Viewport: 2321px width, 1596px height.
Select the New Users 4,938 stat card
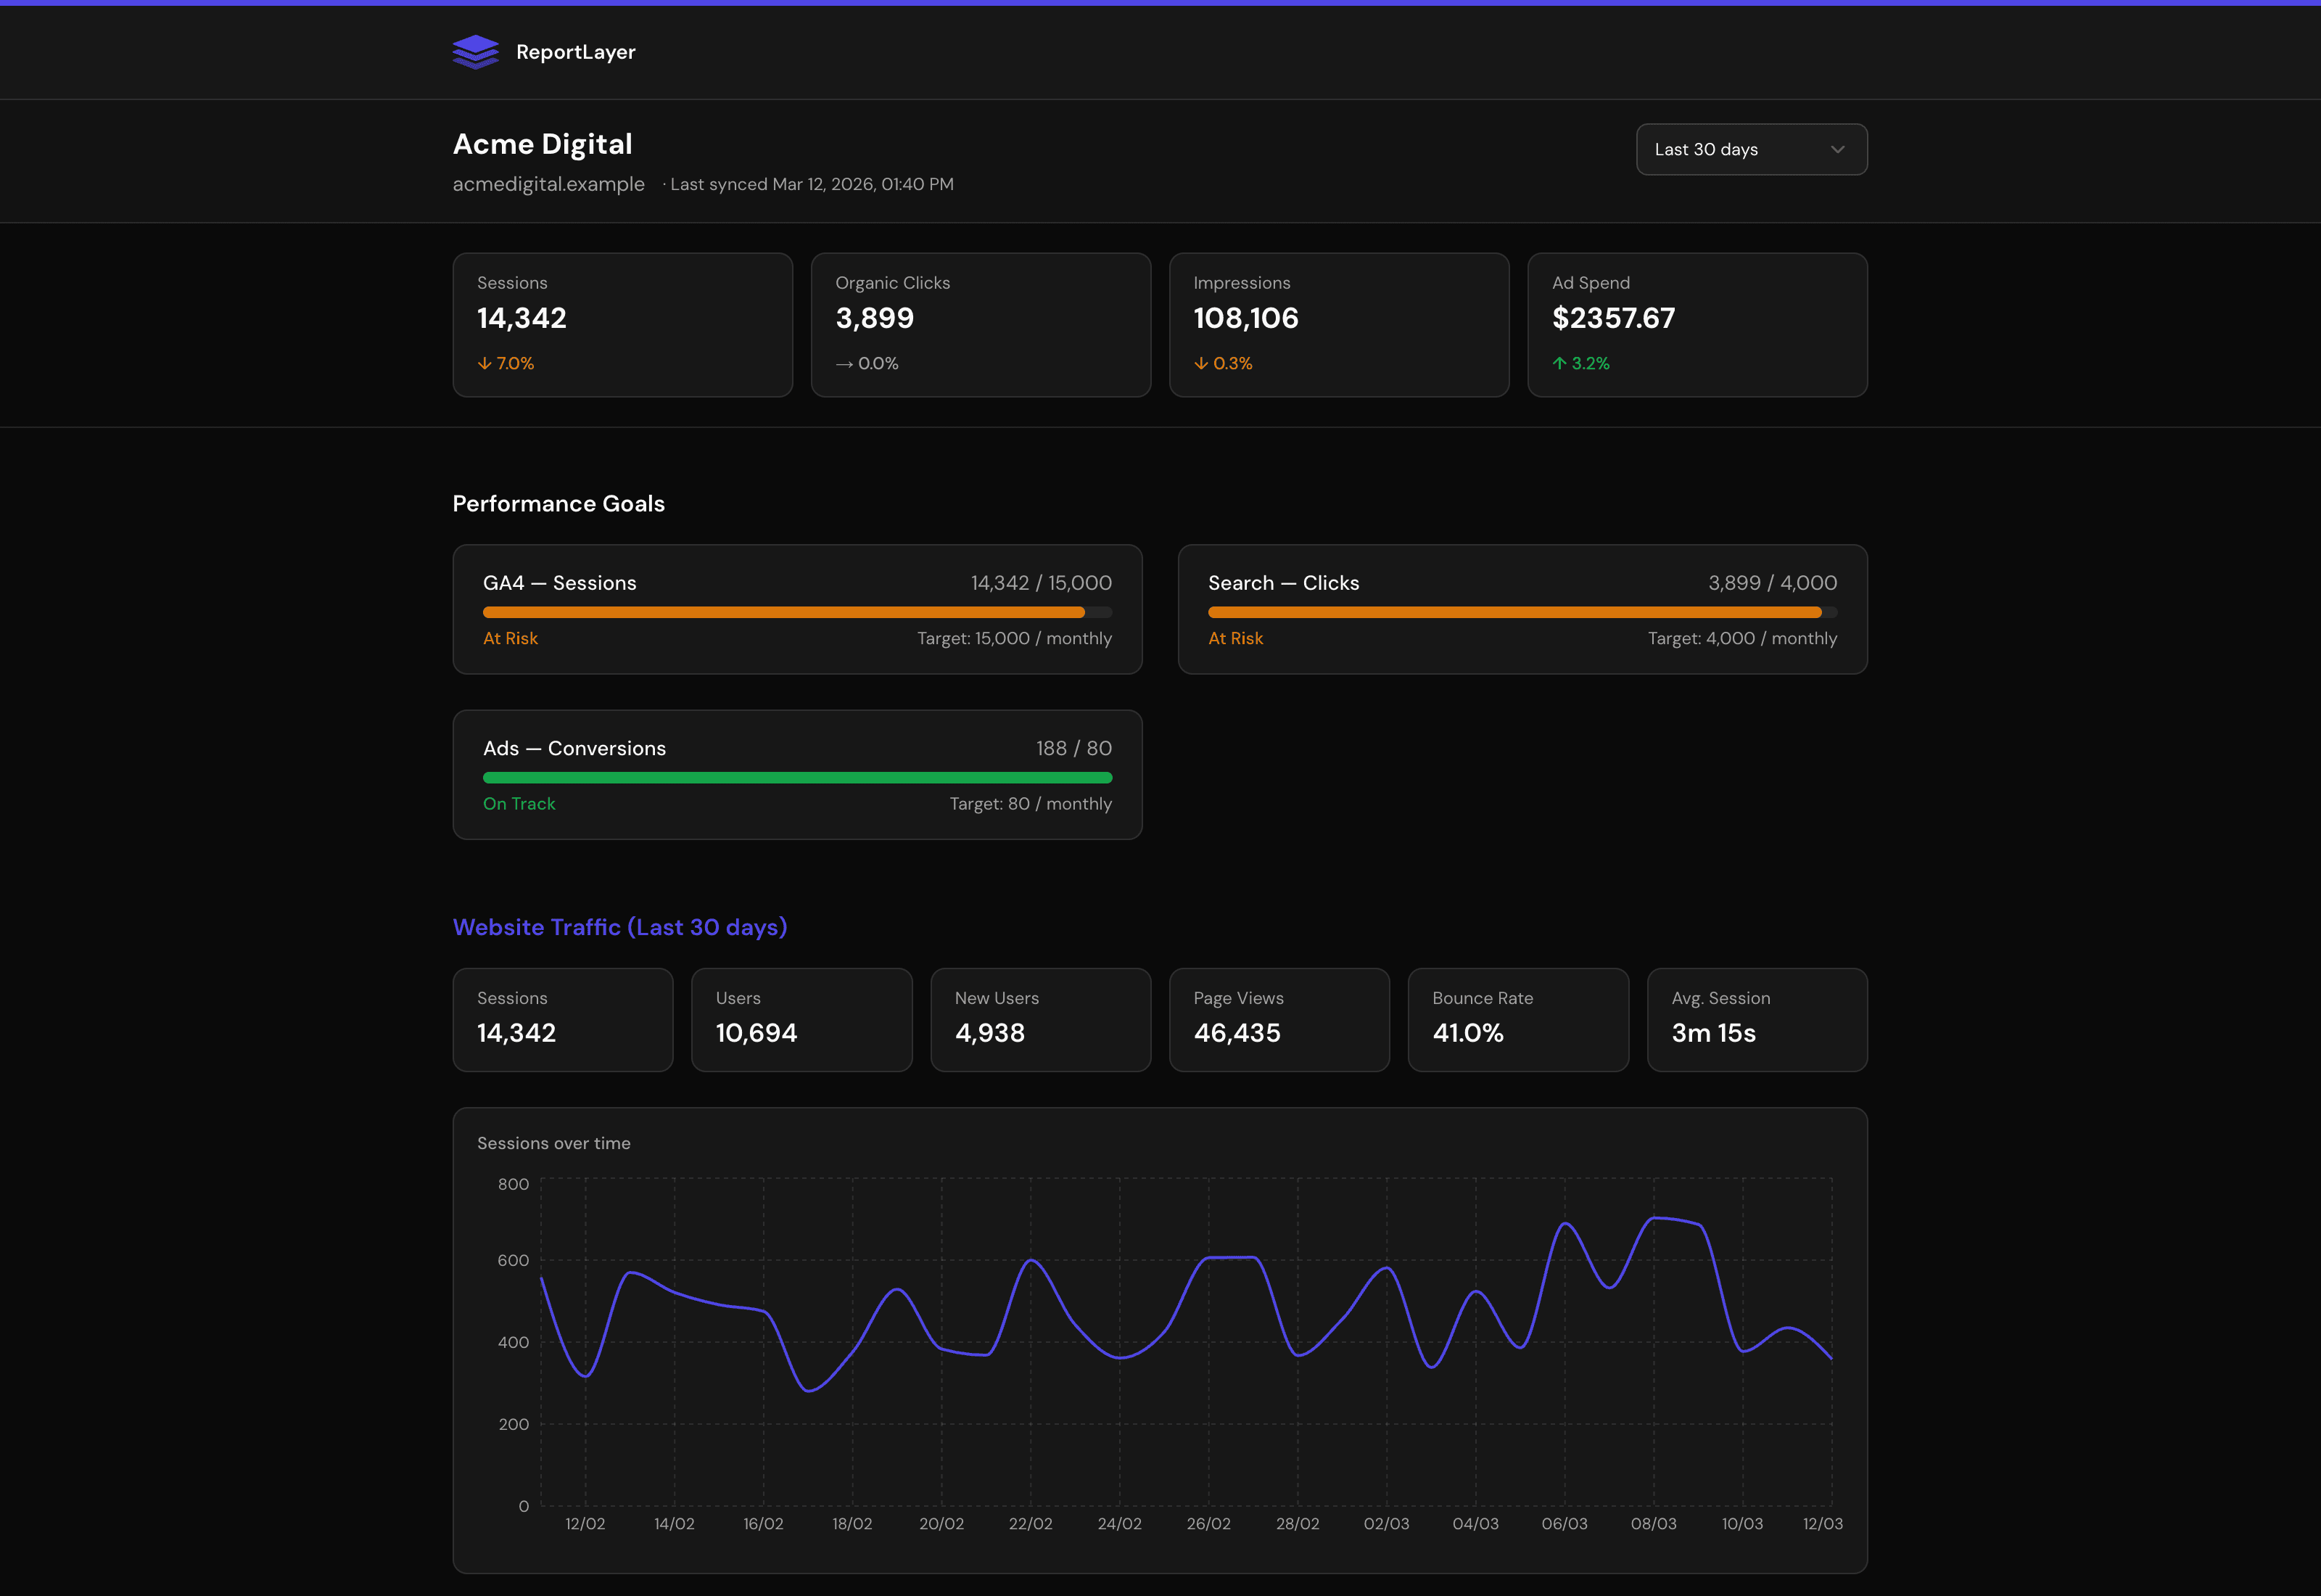tap(1041, 1020)
